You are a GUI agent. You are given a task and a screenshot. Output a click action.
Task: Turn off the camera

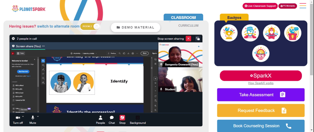tap(18, 120)
